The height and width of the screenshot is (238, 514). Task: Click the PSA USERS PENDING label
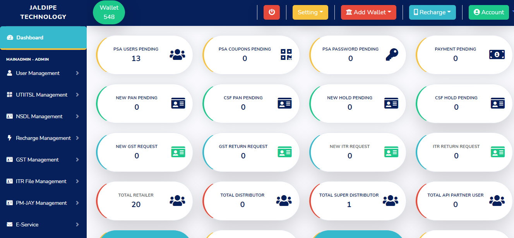click(136, 49)
